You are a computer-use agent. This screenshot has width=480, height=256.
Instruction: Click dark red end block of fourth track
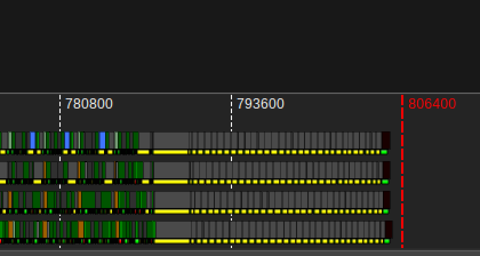coord(389,230)
